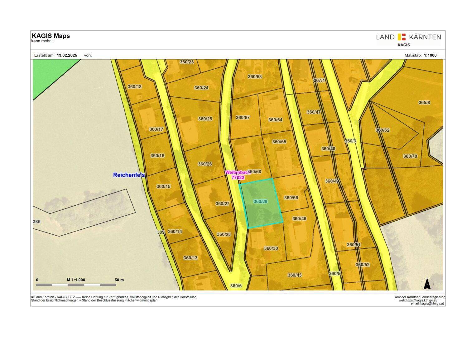This screenshot has height=337, width=476.
Task: Select parcel label 360/45
Action: [295, 275]
